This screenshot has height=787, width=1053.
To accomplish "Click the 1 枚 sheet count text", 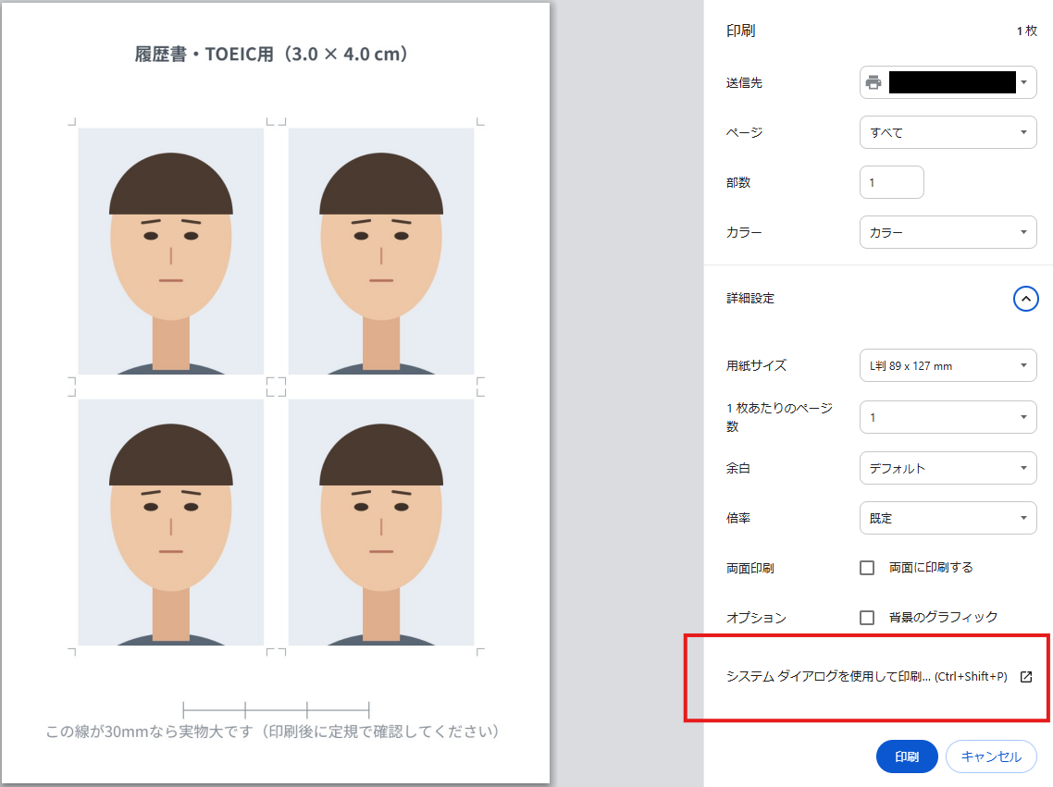I will pyautogui.click(x=1027, y=31).
